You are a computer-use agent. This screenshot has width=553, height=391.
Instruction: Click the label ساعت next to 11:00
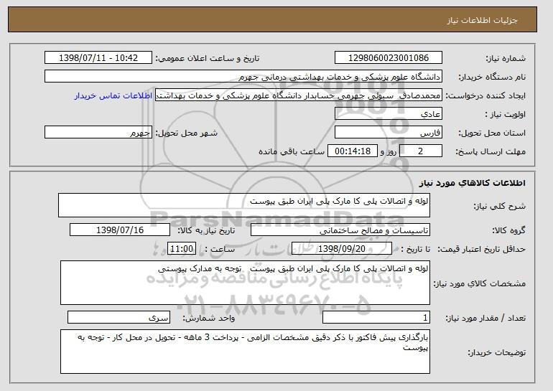coord(220,250)
